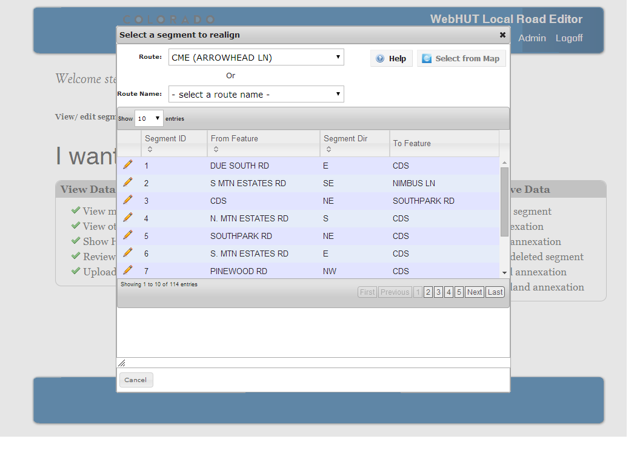Open the Route Name dropdown

pos(256,95)
